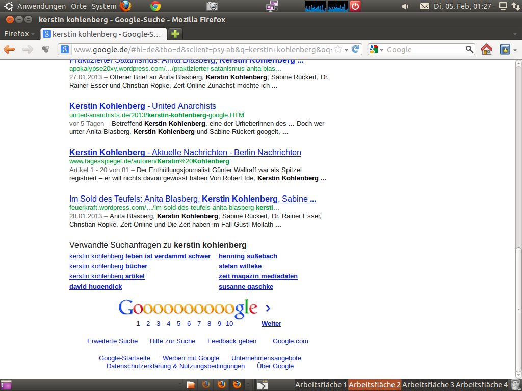522x391 pixels.
Task: Open the terminal icon in bottom panel
Action: tap(263, 385)
